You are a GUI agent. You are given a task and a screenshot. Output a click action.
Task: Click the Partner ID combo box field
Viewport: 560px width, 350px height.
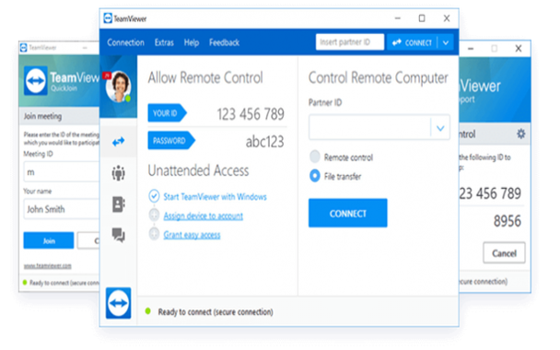pos(379,127)
